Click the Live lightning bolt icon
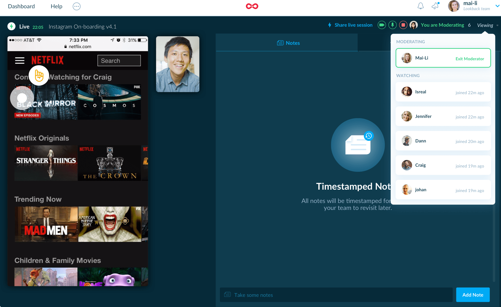 tap(12, 26)
